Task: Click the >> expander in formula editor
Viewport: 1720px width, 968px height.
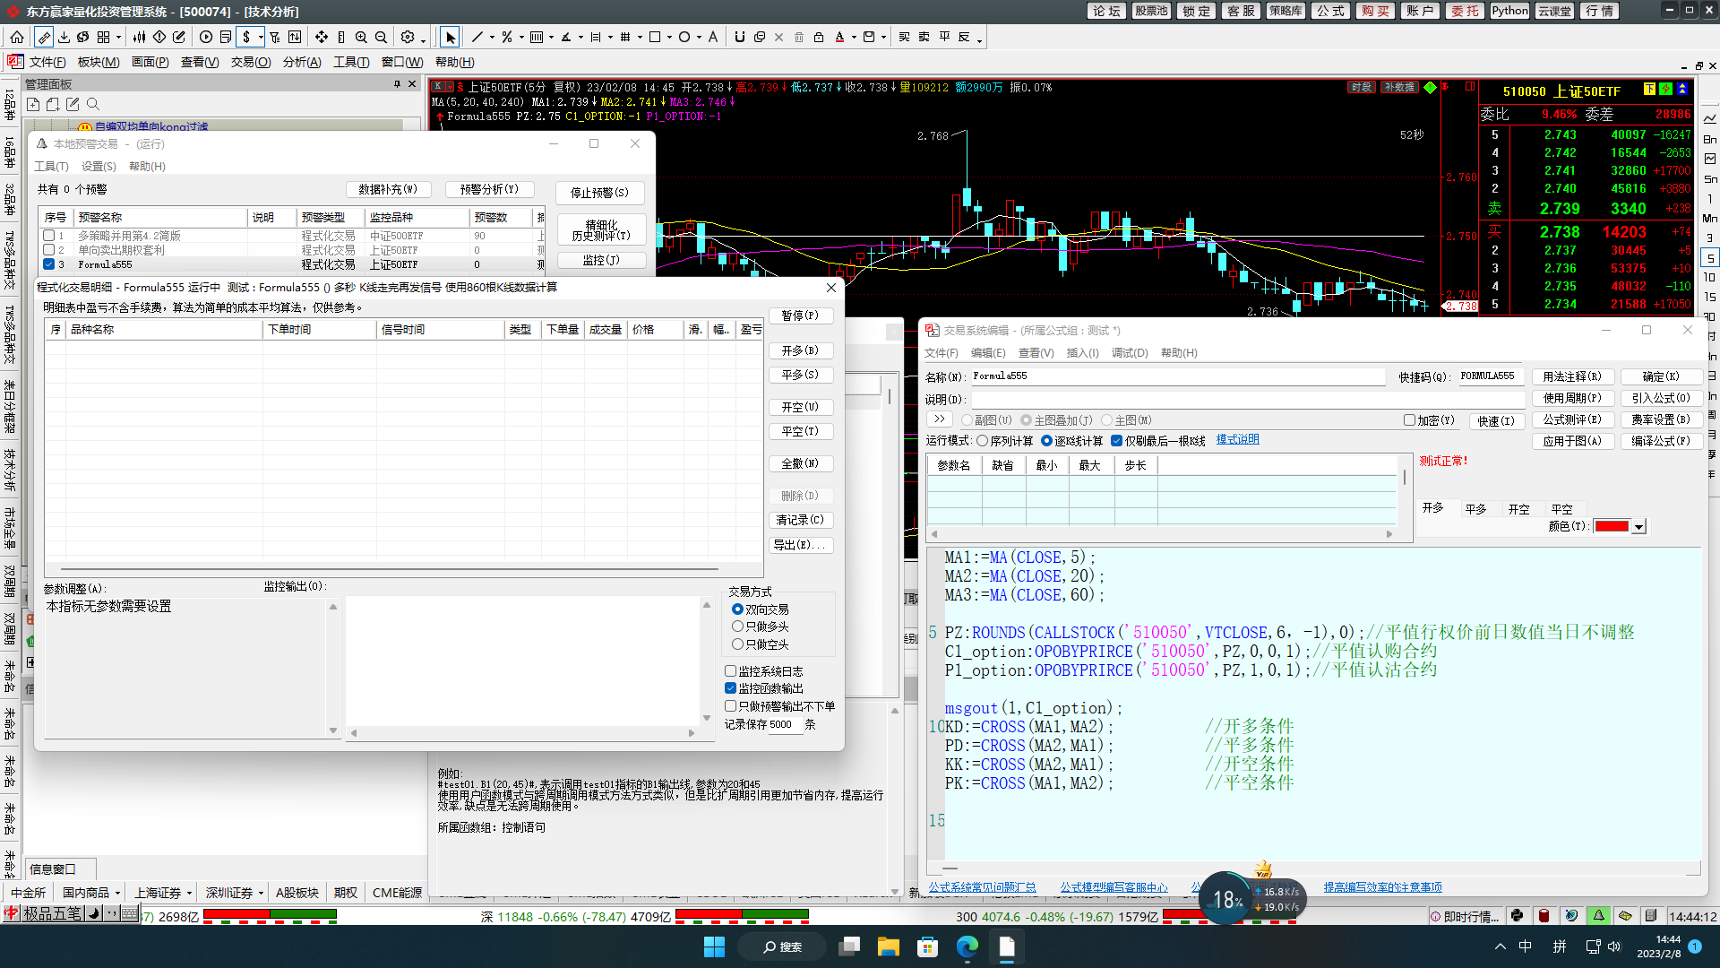Action: point(938,419)
